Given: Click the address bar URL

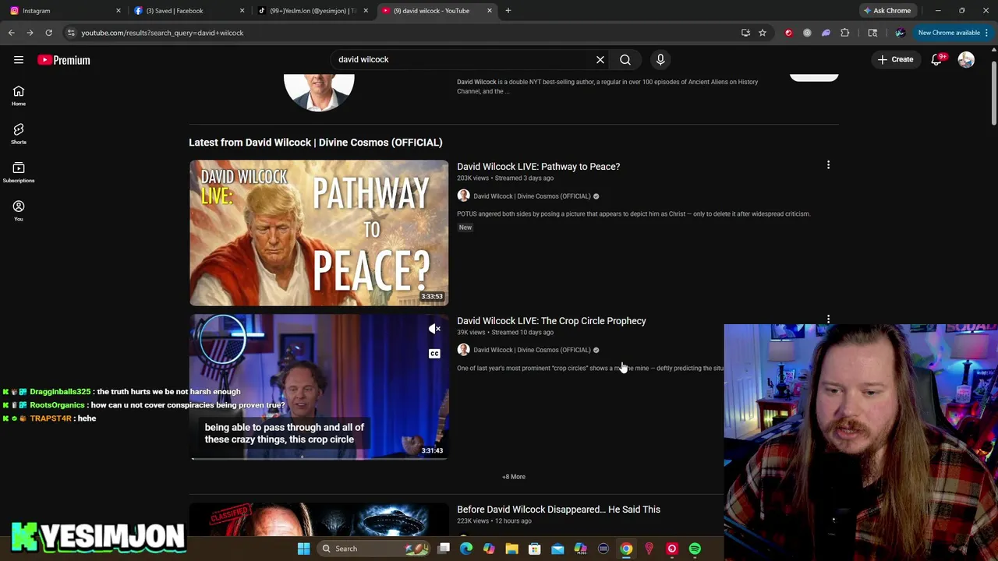Looking at the screenshot, I should 162,33.
